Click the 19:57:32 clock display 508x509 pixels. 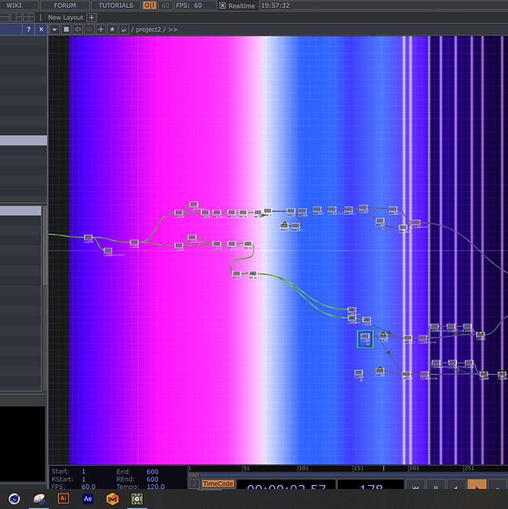click(x=276, y=5)
